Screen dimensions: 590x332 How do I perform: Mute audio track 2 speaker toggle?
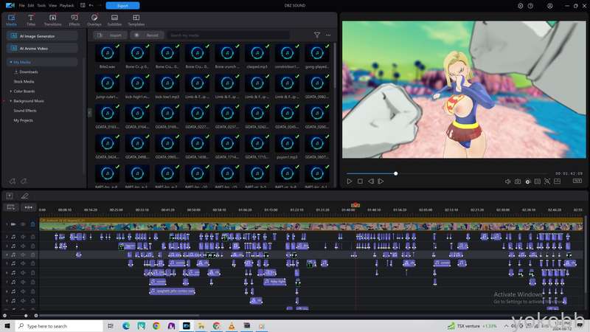coord(23,236)
